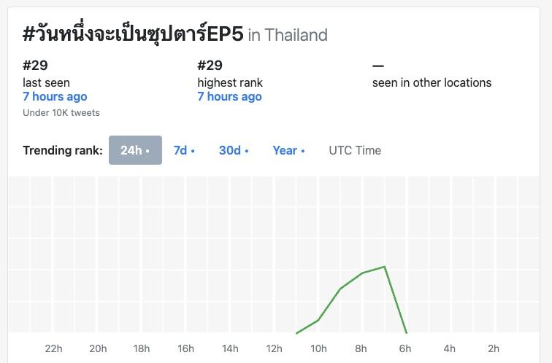The image size is (552, 363).
Task: Click the 'seen in other locations' label
Action: (432, 82)
